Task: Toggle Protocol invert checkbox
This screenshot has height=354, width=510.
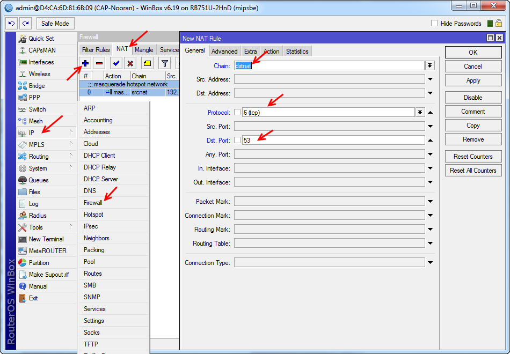Action: (237, 112)
